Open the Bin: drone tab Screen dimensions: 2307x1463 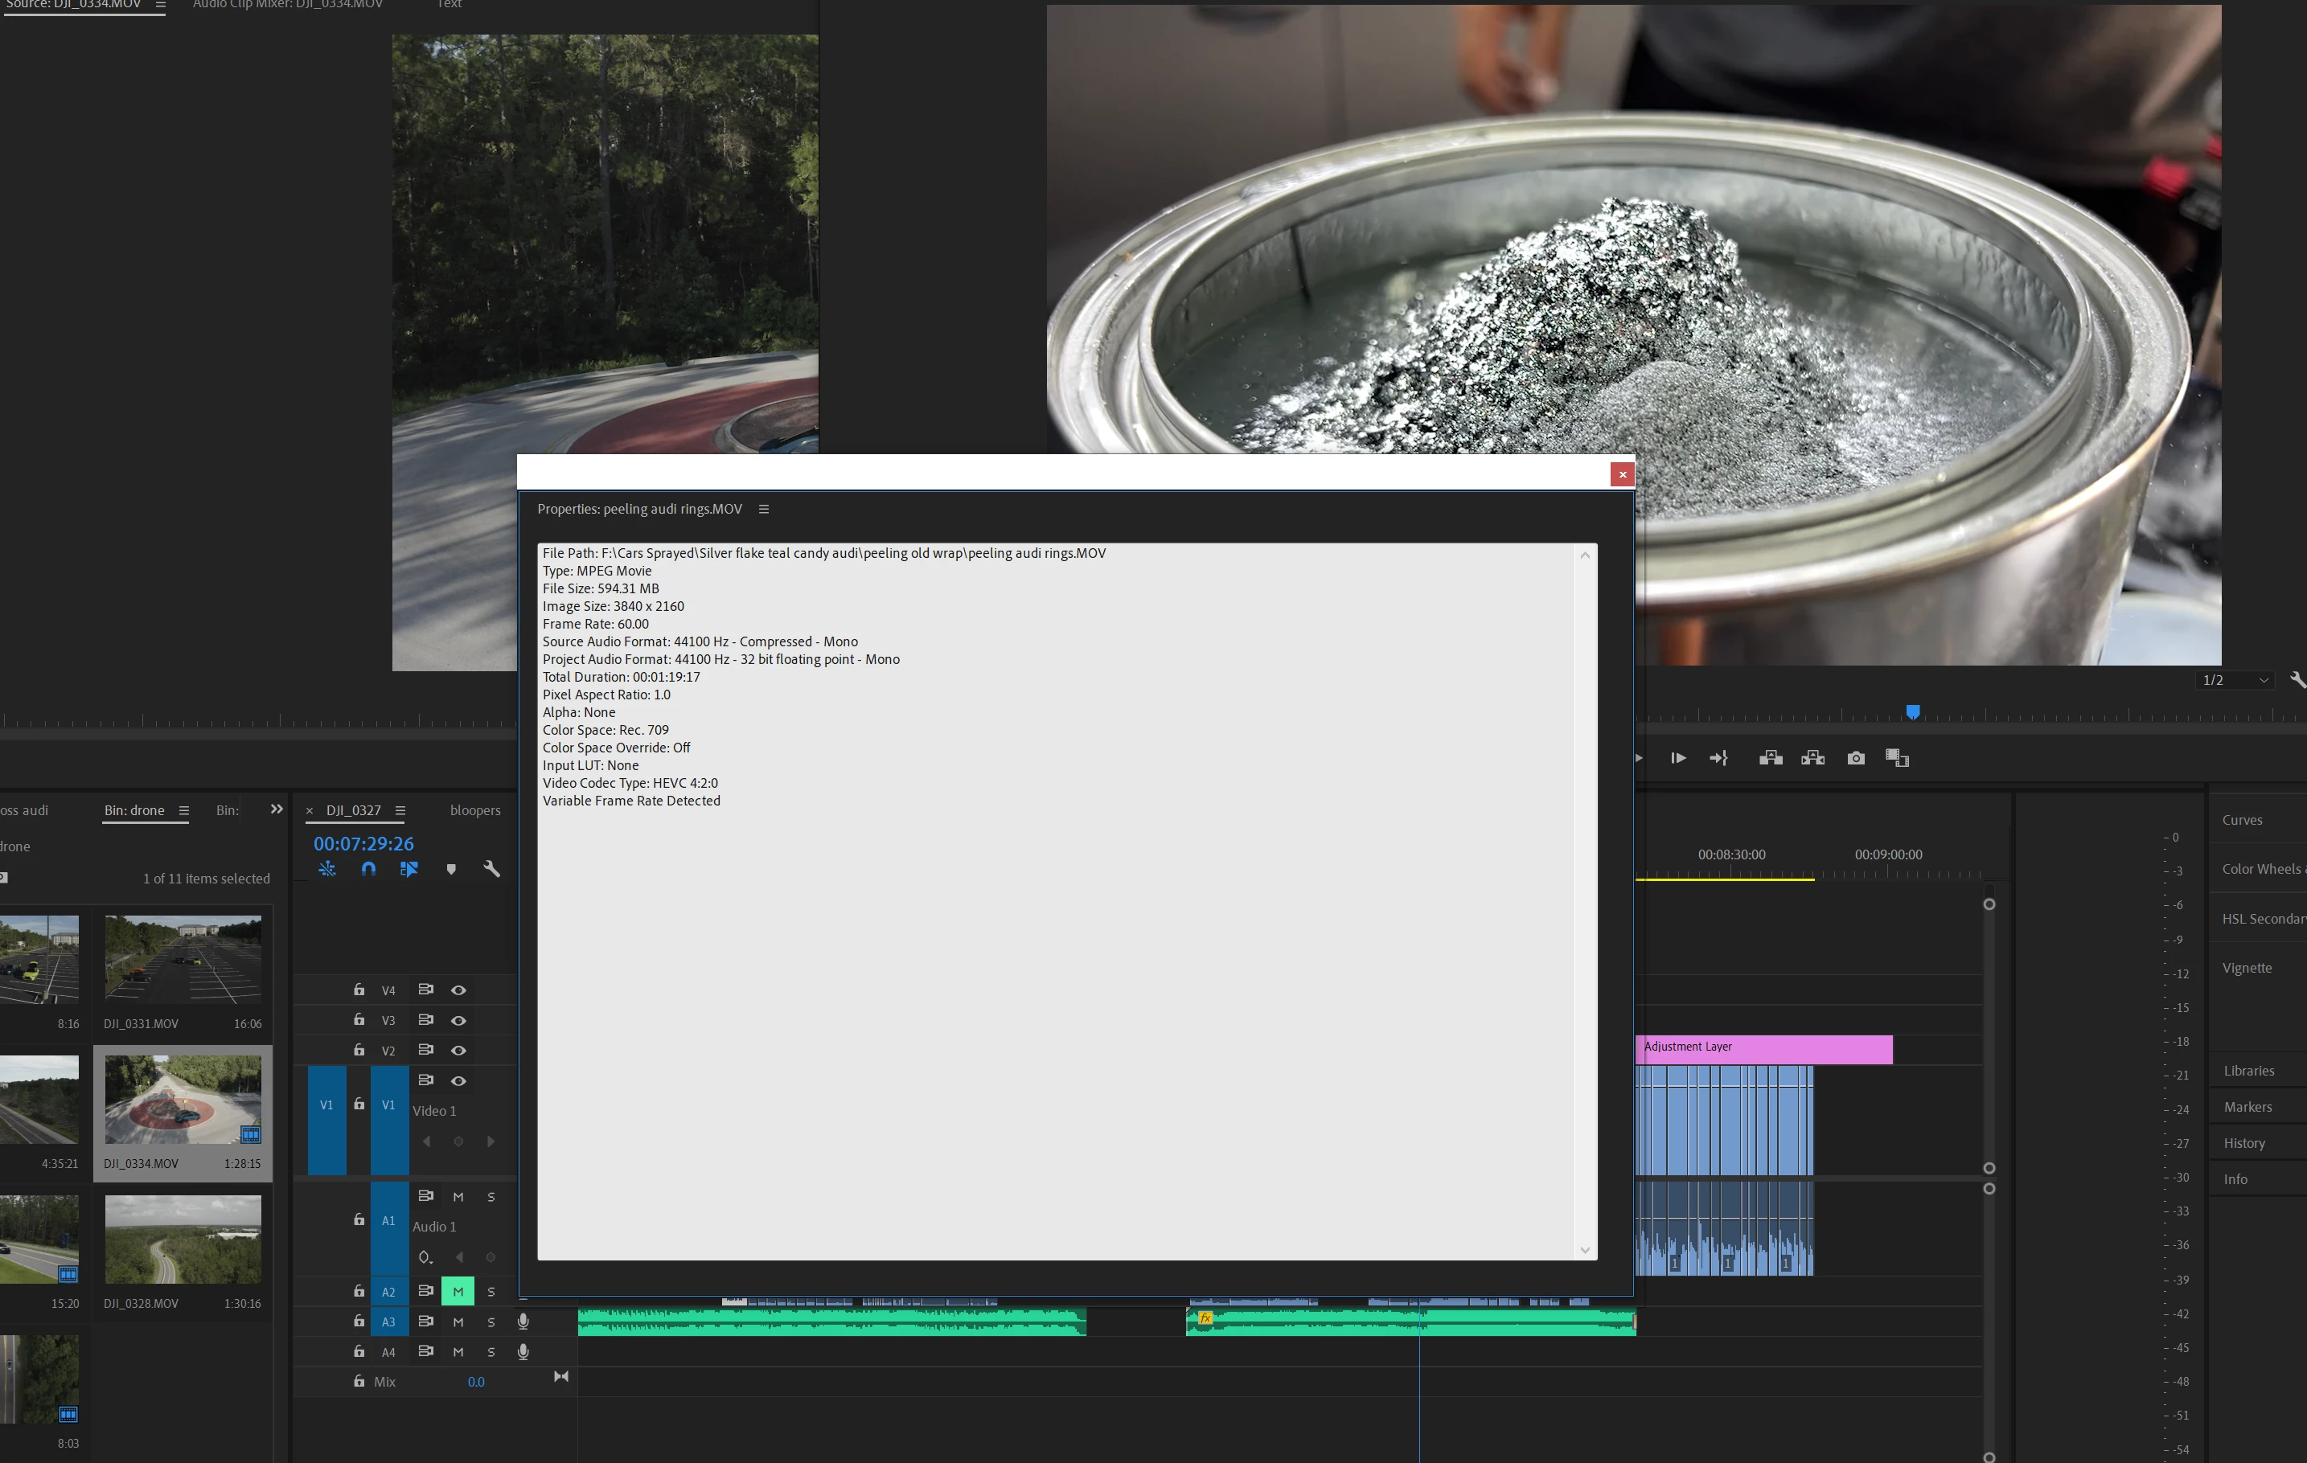[134, 810]
